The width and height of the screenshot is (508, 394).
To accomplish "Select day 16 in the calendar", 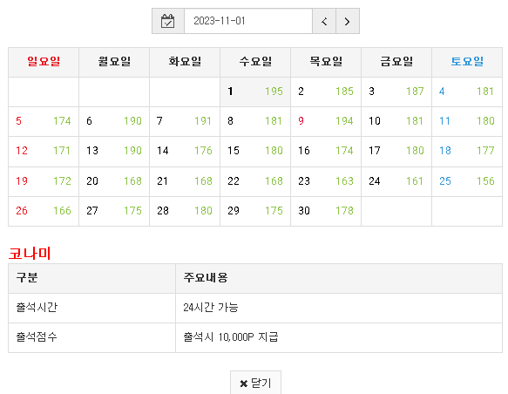I will tap(304, 151).
